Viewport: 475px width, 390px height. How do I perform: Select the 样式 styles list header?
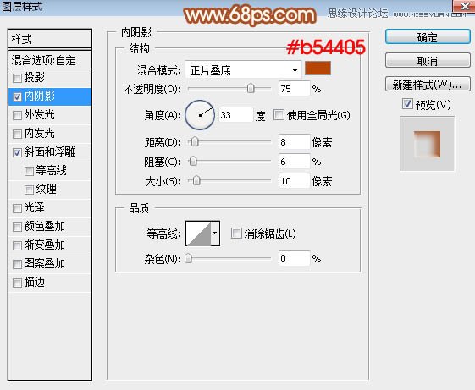coord(50,39)
